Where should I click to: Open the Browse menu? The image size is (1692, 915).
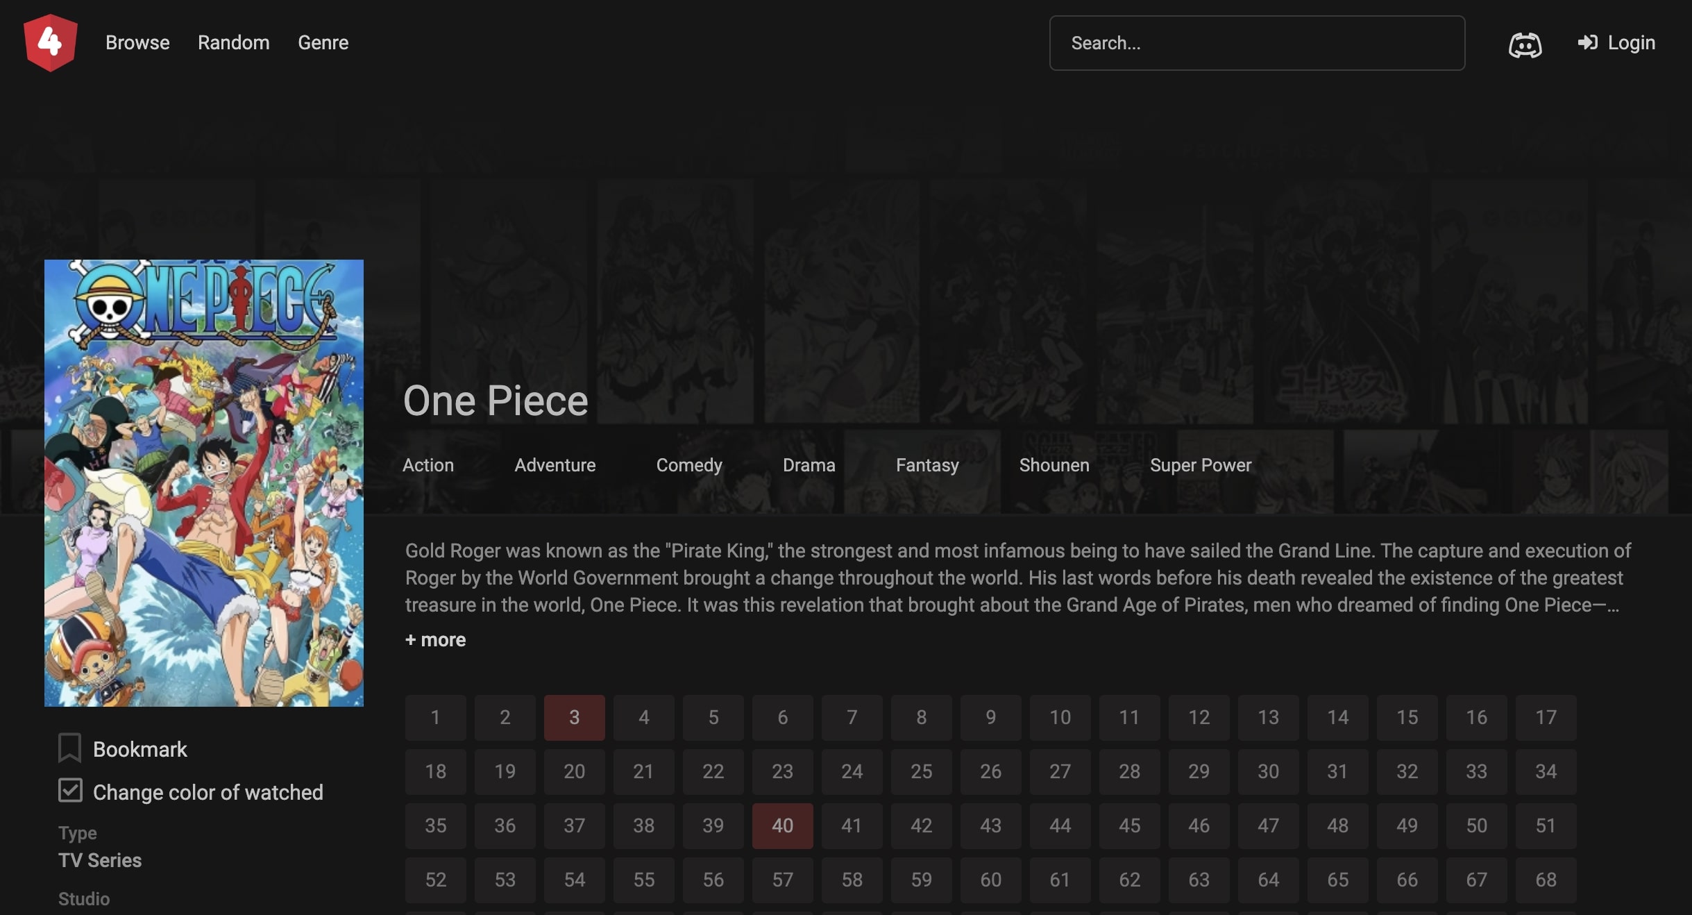pos(137,42)
